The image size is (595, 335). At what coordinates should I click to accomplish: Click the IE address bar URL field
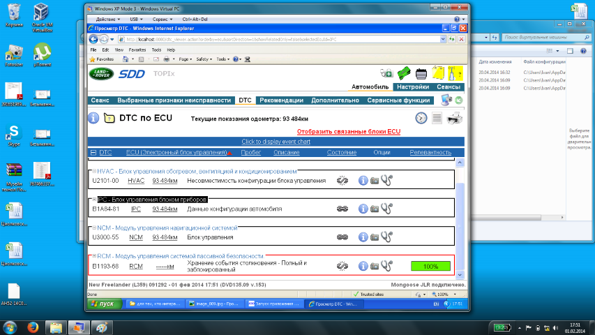coord(281,39)
